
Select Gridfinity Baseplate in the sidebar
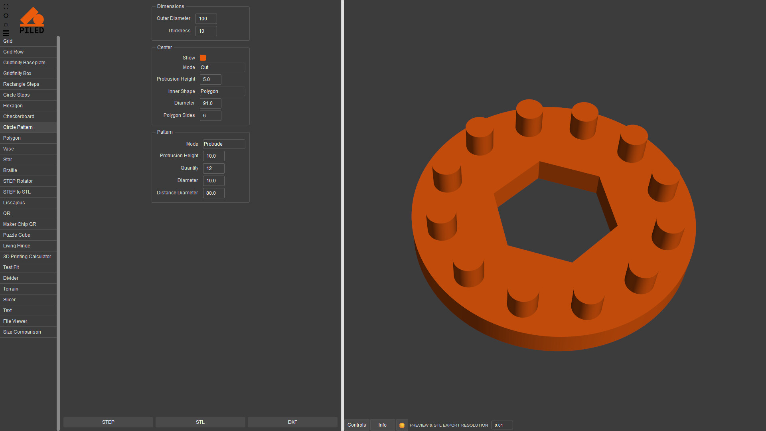pyautogui.click(x=24, y=63)
